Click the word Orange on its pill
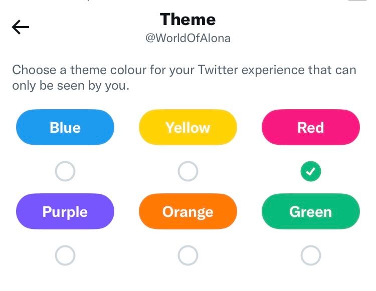 click(x=188, y=212)
